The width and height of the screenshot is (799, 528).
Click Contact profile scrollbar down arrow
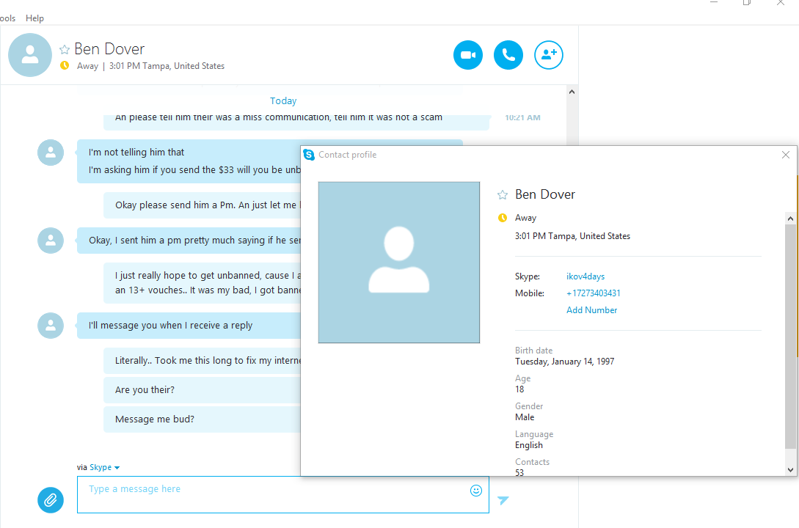790,470
